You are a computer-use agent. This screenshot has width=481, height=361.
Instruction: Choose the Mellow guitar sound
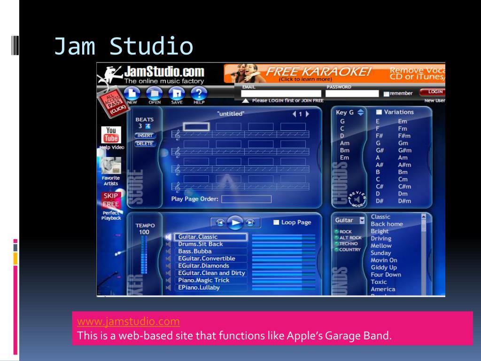coord(381,246)
